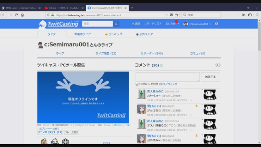Screen dimensions: 261x147
Task: Click in the TwitCasting search field
Action: coord(97,24)
